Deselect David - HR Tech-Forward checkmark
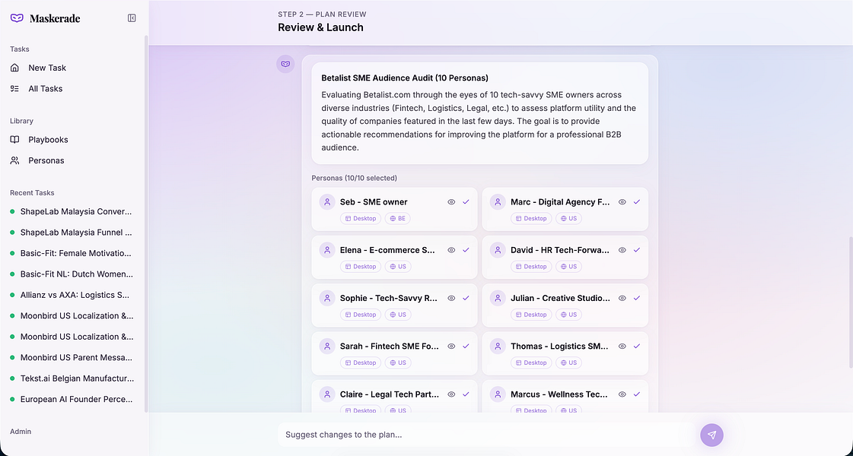Viewport: 853px width, 456px height. (x=637, y=250)
